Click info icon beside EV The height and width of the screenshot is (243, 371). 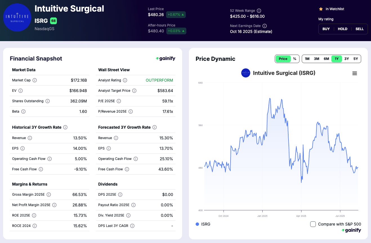pyautogui.click(x=21, y=91)
